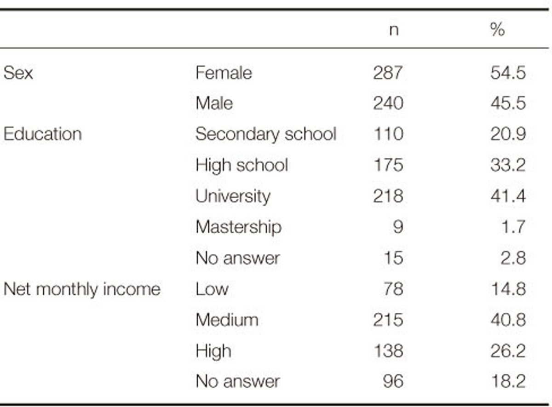The width and height of the screenshot is (552, 407).
Task: Select the 18.2 percentage in last row
Action: point(508,381)
